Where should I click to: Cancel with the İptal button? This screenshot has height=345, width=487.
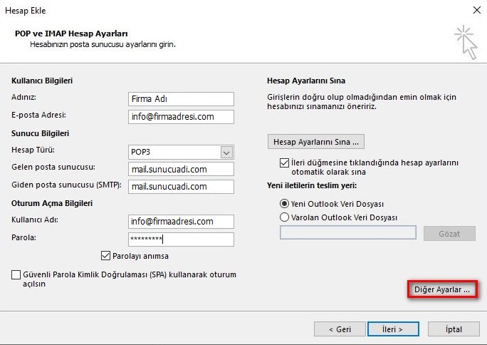click(x=454, y=329)
